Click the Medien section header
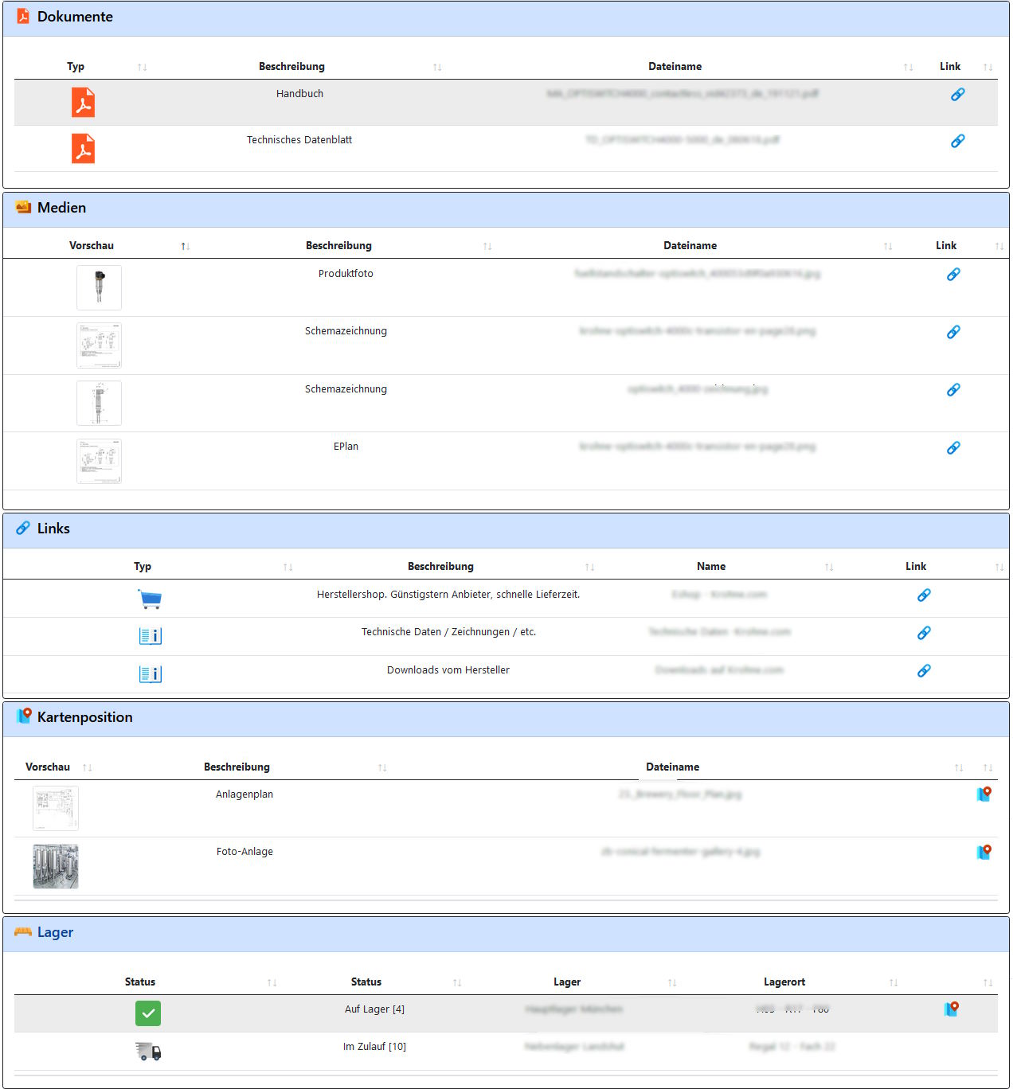The width and height of the screenshot is (1017, 1089). pyautogui.click(x=506, y=209)
